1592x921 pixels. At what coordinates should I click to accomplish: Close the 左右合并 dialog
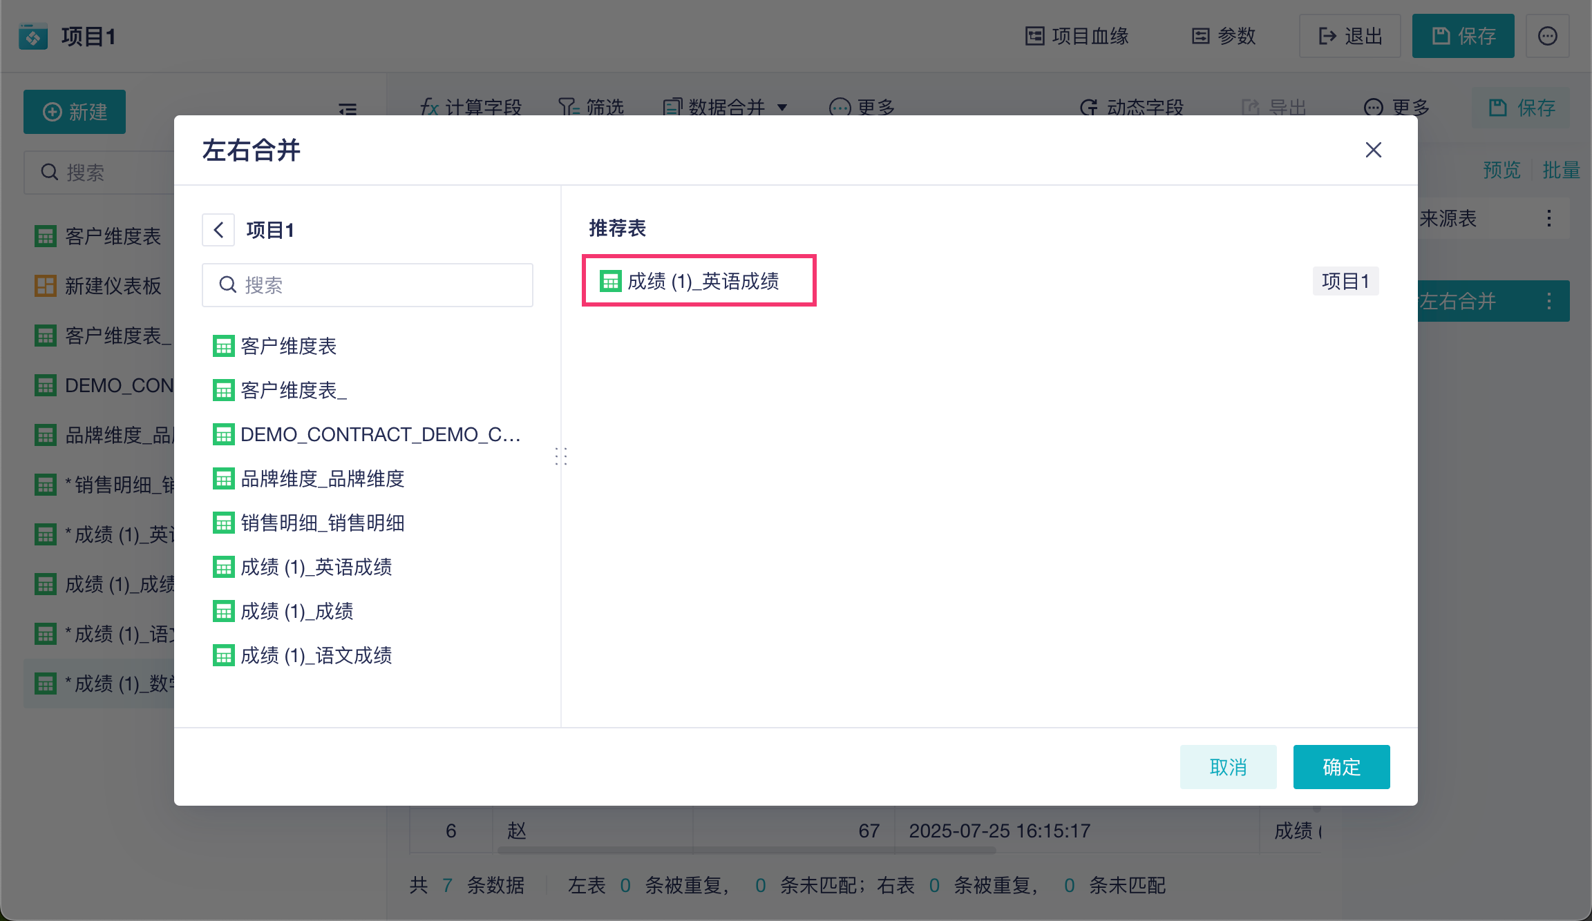pyautogui.click(x=1373, y=150)
